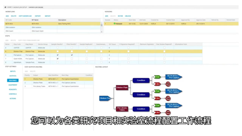The image size is (242, 136).
Task: Open the Controls step setting
Action: (x=13, y=94)
